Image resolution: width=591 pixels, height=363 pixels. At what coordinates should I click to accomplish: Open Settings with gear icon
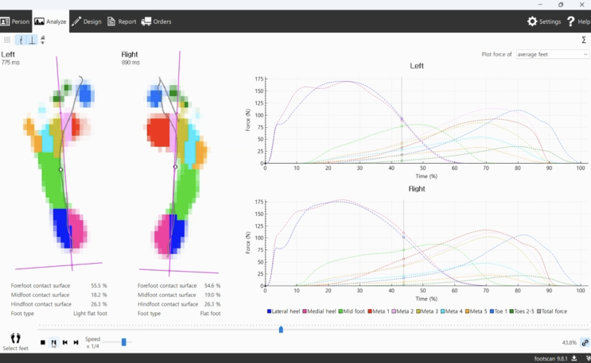point(544,21)
